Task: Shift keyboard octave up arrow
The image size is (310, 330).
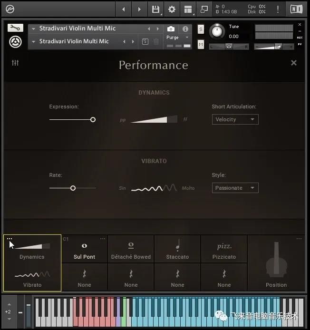Action: 9,304
